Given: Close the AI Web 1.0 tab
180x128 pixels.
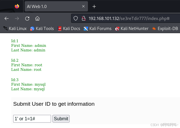Looking at the screenshot, I should (83, 6).
